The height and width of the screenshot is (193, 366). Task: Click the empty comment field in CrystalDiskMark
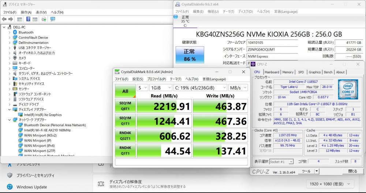182,162
